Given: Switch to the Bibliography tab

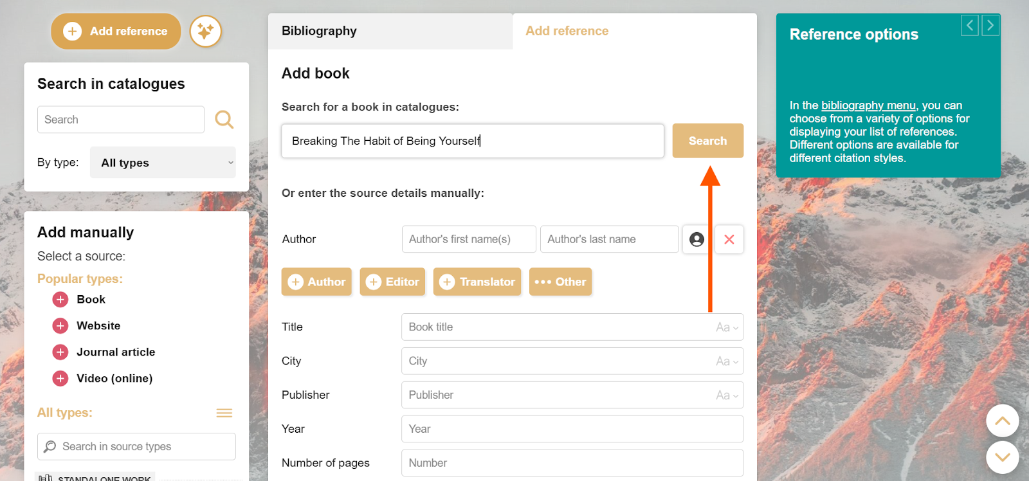Looking at the screenshot, I should point(318,30).
